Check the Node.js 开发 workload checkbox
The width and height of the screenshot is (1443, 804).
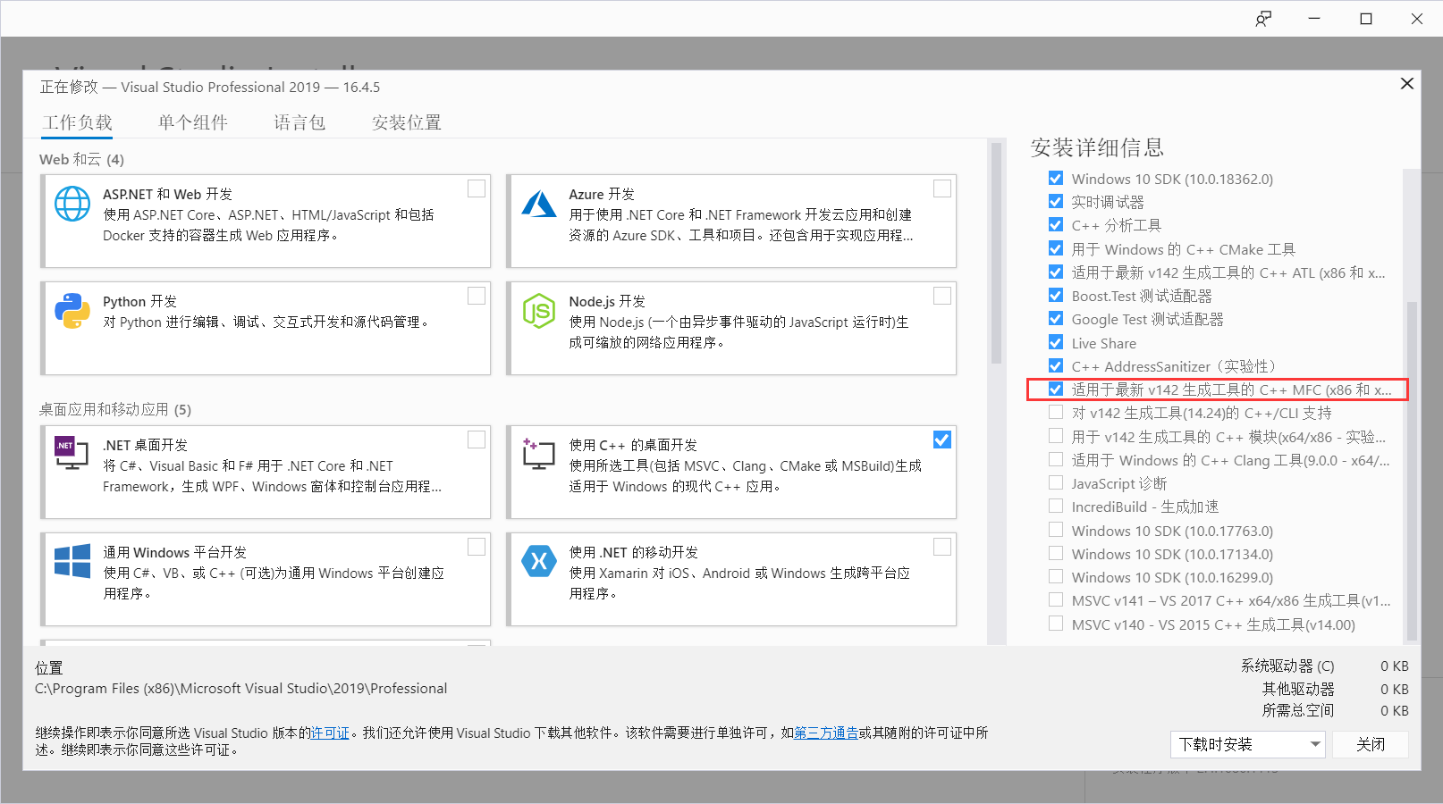pyautogui.click(x=942, y=296)
